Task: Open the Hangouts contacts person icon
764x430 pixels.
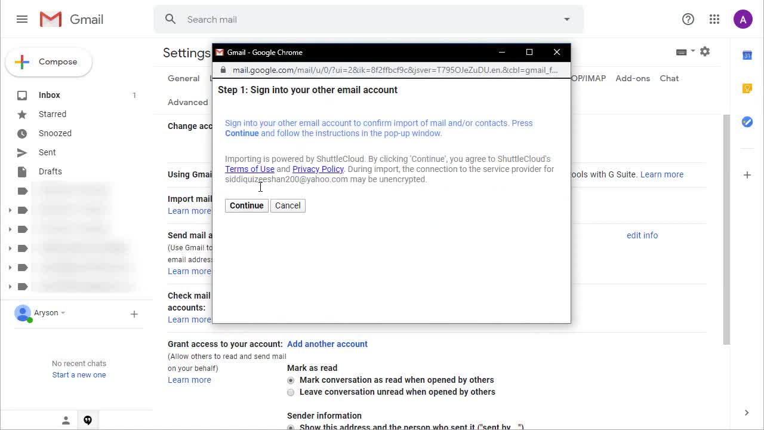Action: [66, 420]
